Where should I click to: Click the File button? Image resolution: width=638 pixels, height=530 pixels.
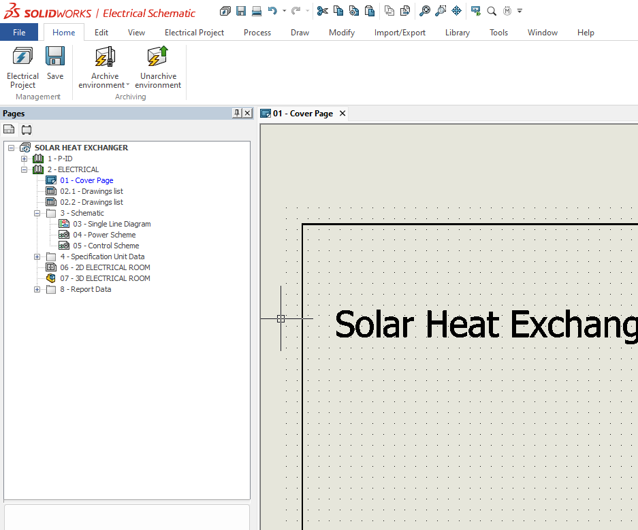point(19,33)
